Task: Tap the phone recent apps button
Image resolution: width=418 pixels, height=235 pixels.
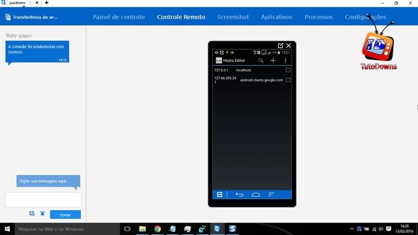Action: pos(271,195)
